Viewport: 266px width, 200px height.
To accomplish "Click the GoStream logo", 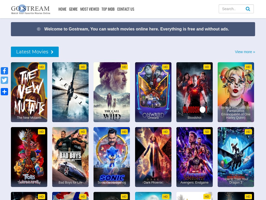I will (x=31, y=9).
